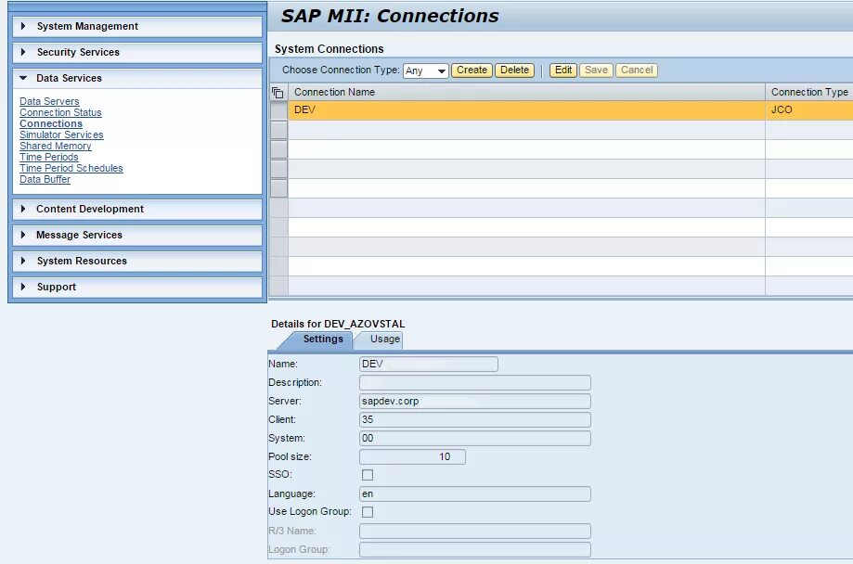853x564 pixels.
Task: Open the Connection Status page
Action: point(60,112)
